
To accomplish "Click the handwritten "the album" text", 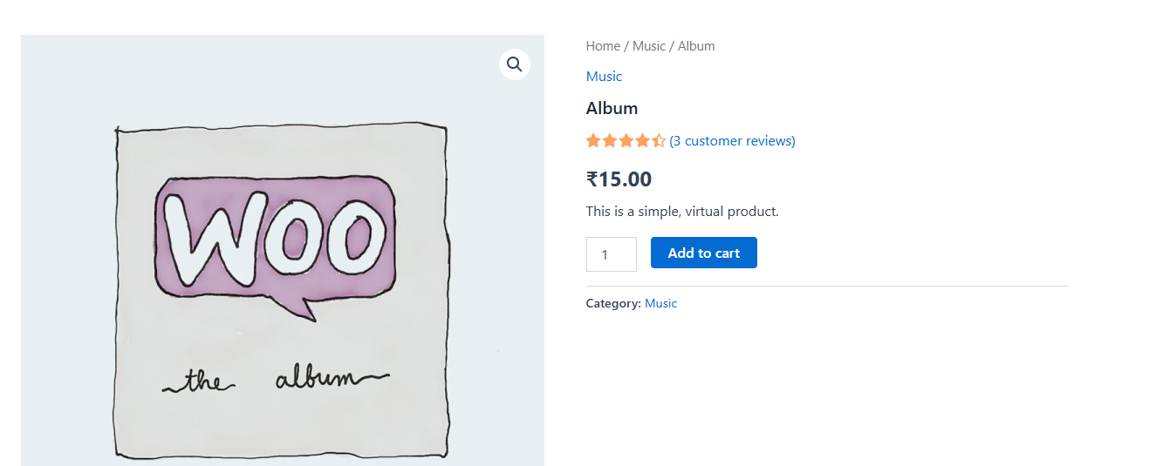I will pyautogui.click(x=274, y=381).
